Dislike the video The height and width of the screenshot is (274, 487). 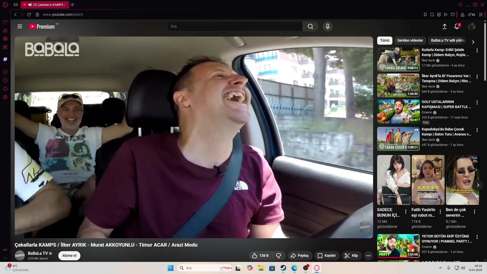click(279, 256)
